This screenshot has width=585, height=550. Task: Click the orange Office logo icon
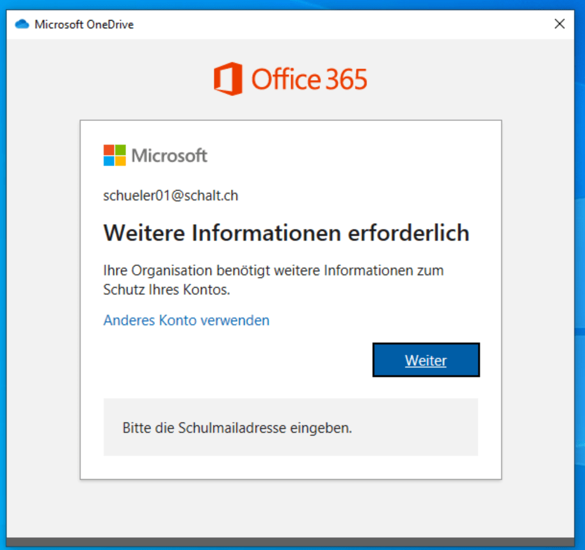pyautogui.click(x=228, y=79)
